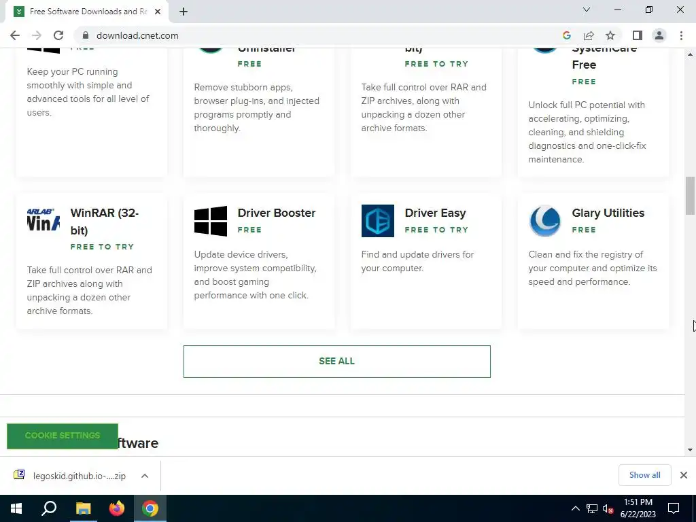Click Driver Booster description text
Image resolution: width=696 pixels, height=522 pixels.
point(256,275)
